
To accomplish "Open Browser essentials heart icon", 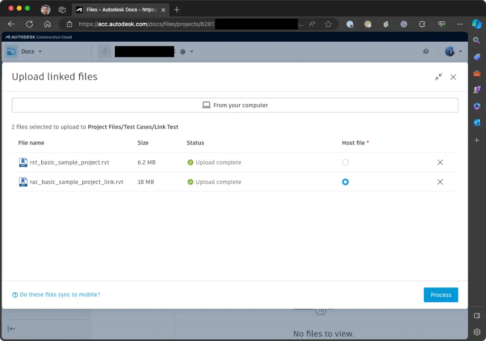I will [x=442, y=24].
